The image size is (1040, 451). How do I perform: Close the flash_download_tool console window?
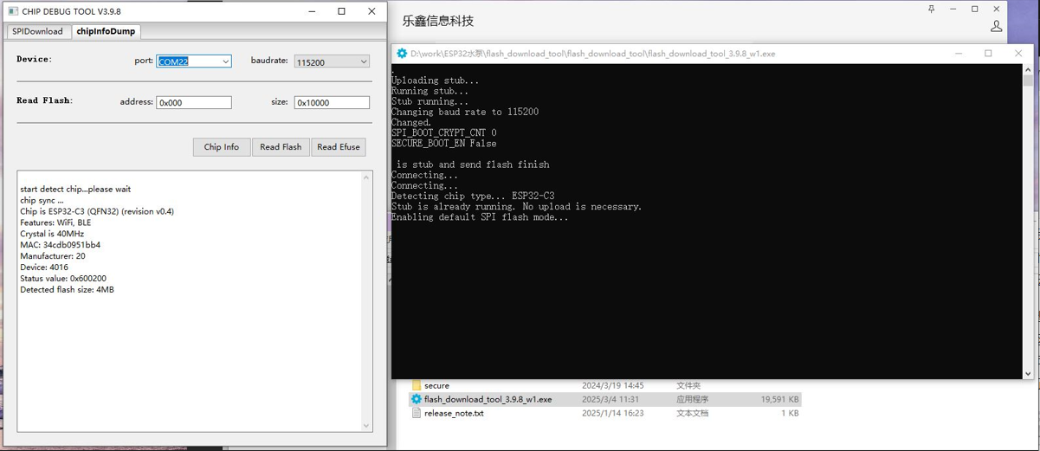pos(1018,54)
